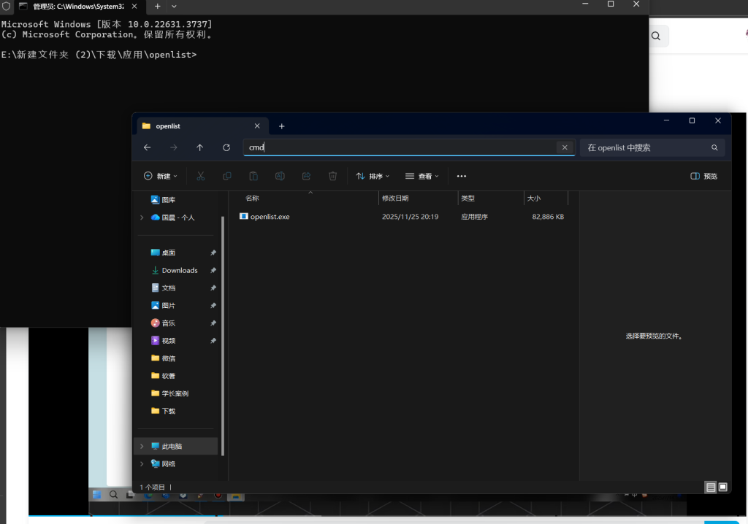Switch to details view via bottom-right icon
The height and width of the screenshot is (524, 748).
point(710,487)
